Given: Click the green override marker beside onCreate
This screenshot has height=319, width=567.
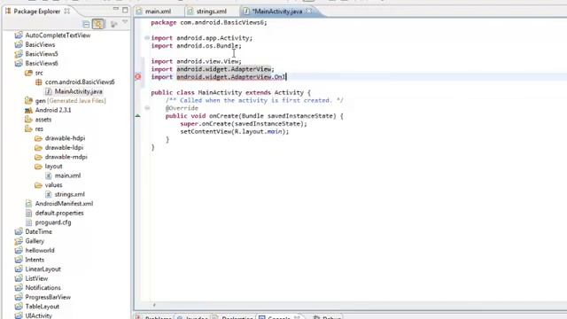Looking at the screenshot, I should click(x=138, y=116).
